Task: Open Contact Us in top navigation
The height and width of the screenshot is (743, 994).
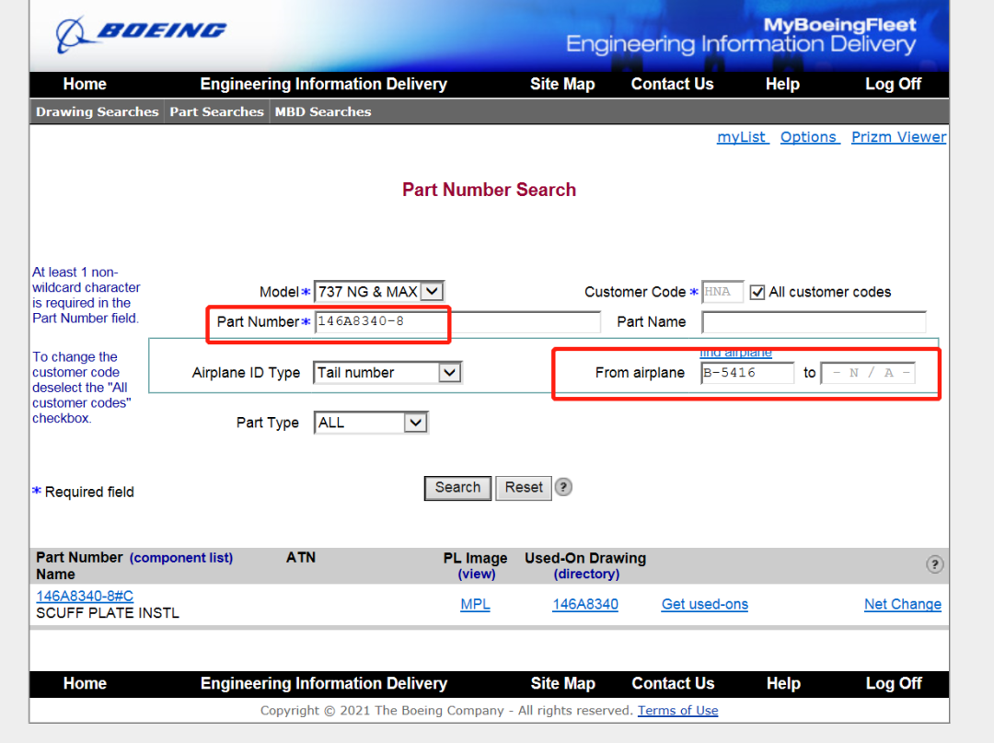Action: (672, 85)
